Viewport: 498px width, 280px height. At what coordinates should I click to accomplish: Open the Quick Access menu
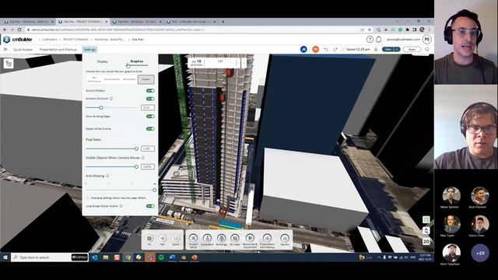click(23, 50)
